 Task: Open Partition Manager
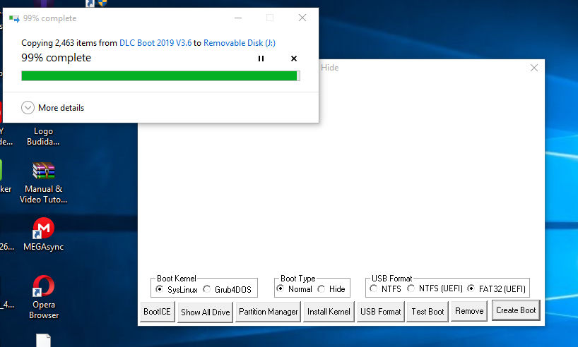point(268,312)
